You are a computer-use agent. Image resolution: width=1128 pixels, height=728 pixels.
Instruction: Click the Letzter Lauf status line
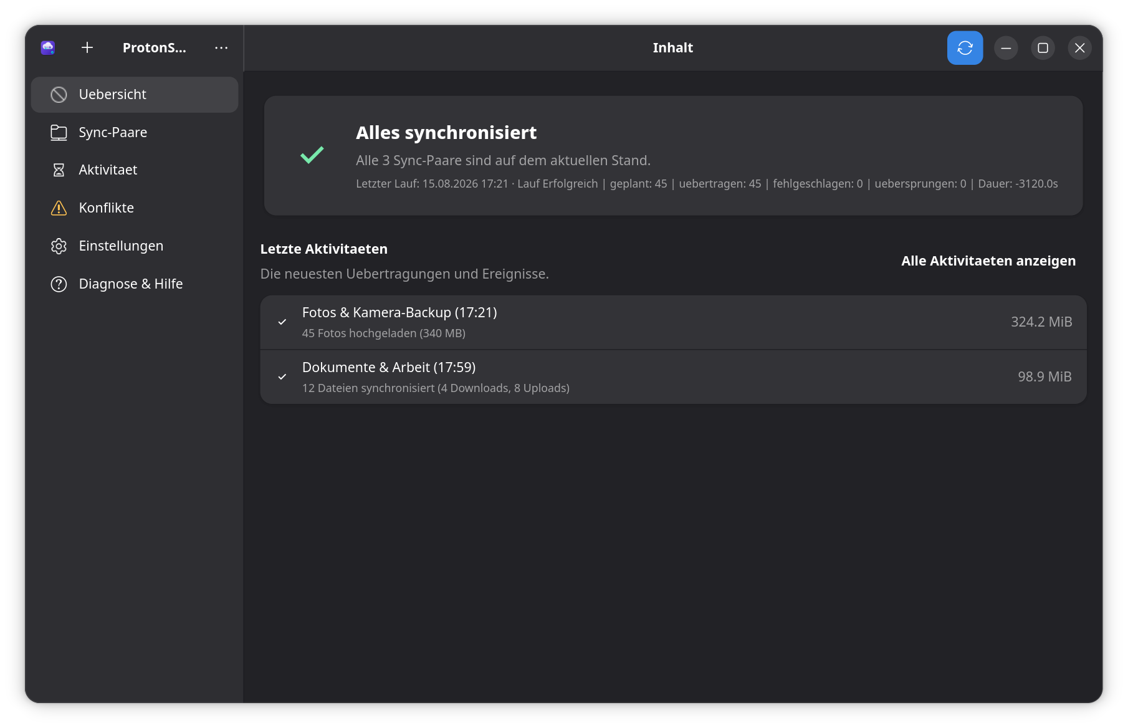tap(707, 184)
